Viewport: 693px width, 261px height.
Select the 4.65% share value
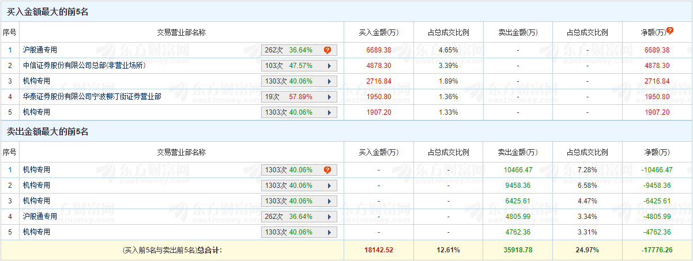tap(448, 50)
